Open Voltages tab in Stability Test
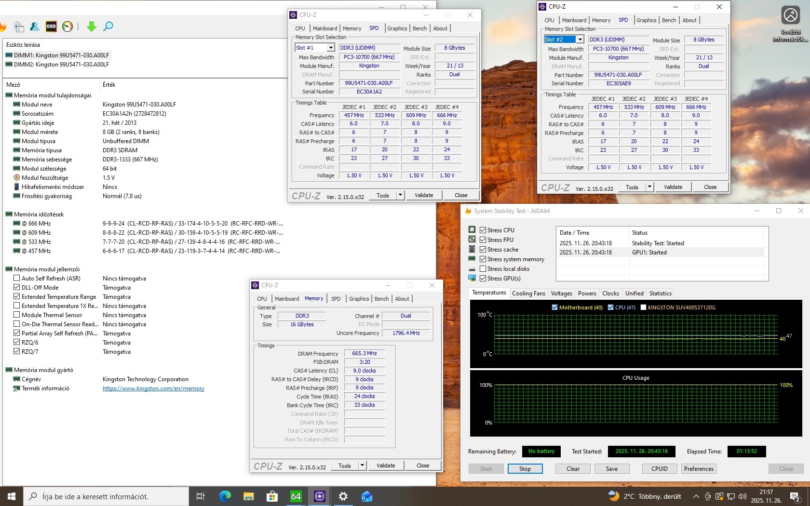 [562, 293]
